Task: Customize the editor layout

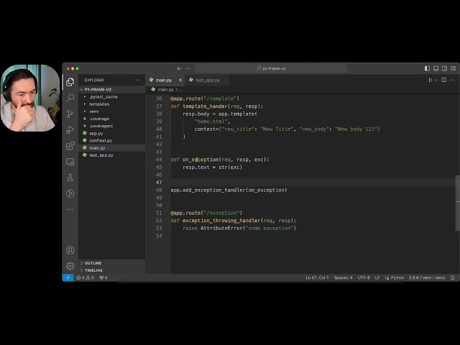Action: 454,68
